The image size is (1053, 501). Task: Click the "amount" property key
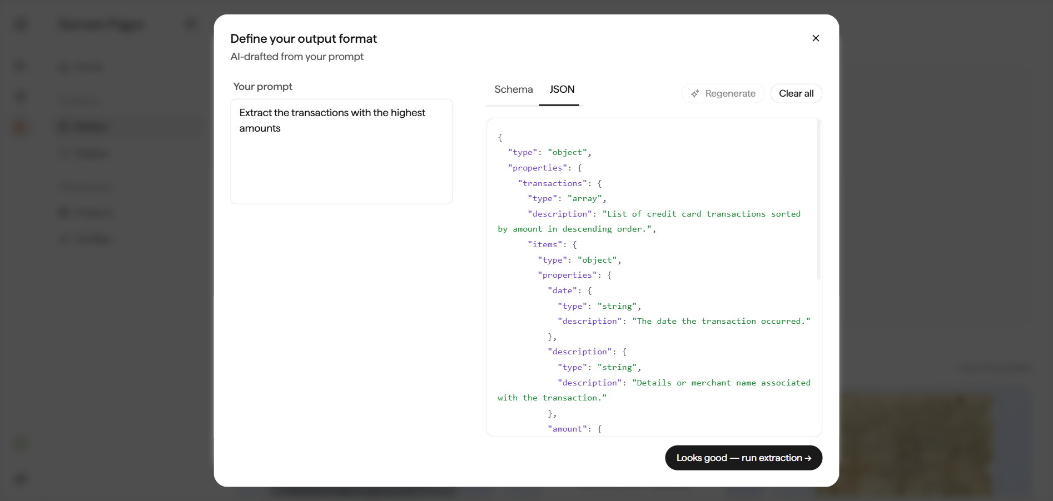point(567,429)
